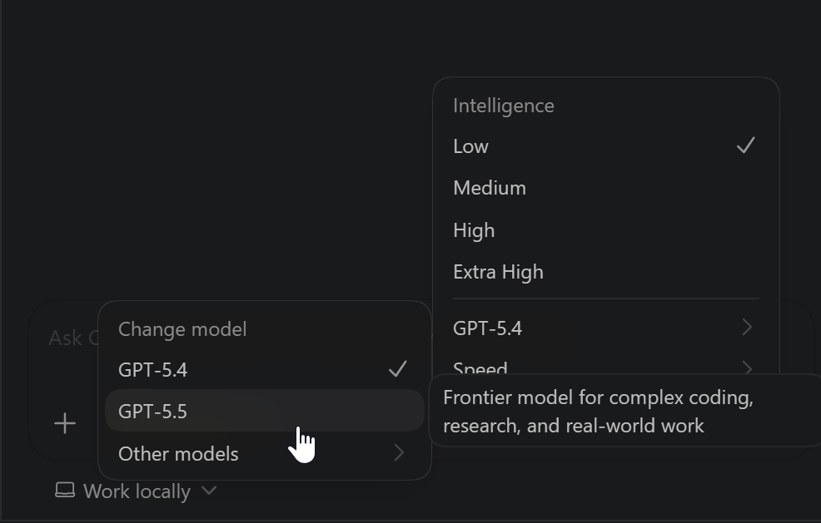821x523 pixels.
Task: Select High intelligence level
Action: tap(606, 230)
